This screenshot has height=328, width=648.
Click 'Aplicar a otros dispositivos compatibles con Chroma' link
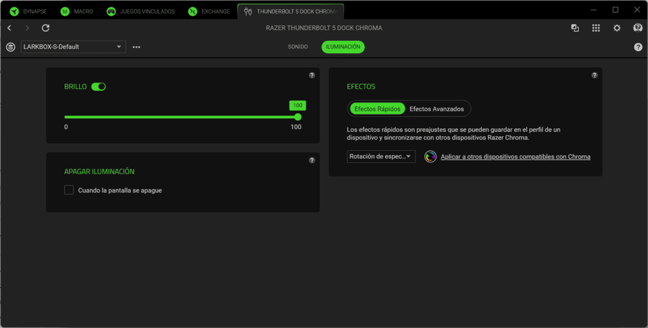(515, 157)
